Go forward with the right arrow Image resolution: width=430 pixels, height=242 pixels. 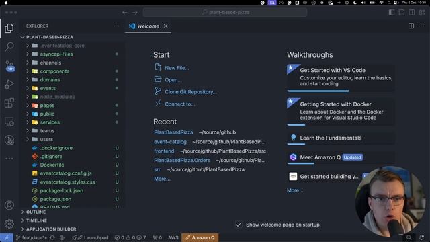(x=135, y=13)
